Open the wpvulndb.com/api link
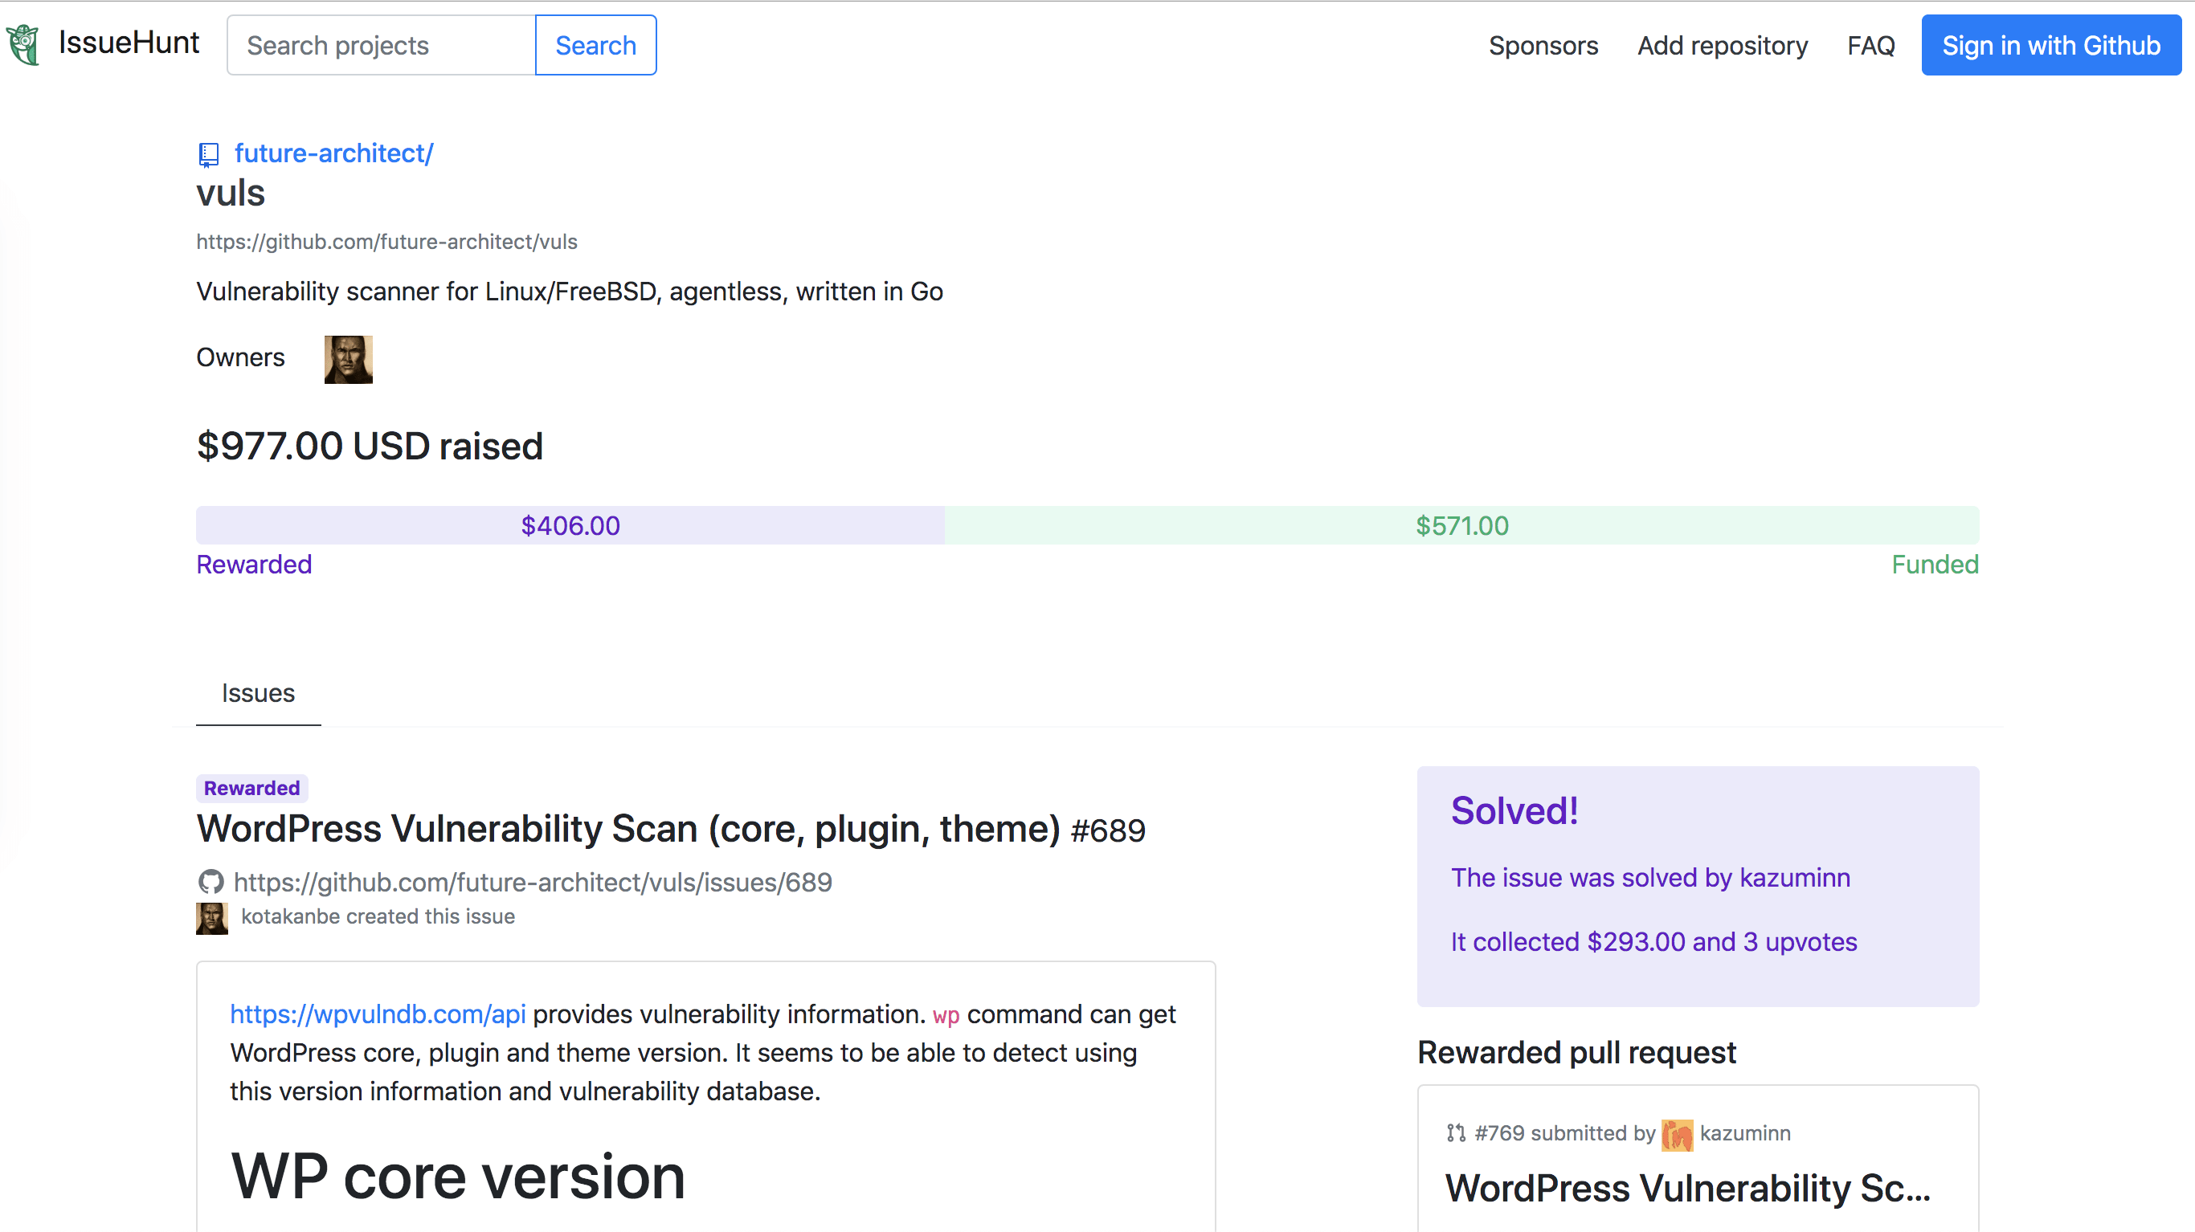2195x1232 pixels. click(378, 1014)
